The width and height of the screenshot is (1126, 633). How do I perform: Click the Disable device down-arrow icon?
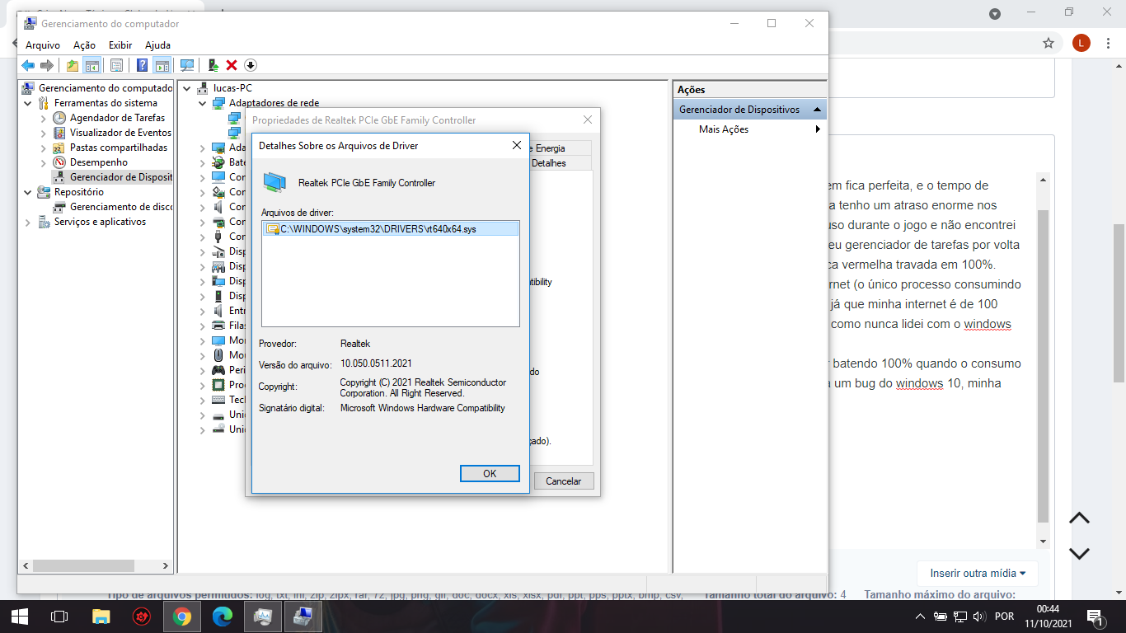[251, 65]
